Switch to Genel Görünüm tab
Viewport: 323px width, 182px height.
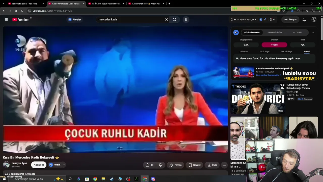[275, 32]
